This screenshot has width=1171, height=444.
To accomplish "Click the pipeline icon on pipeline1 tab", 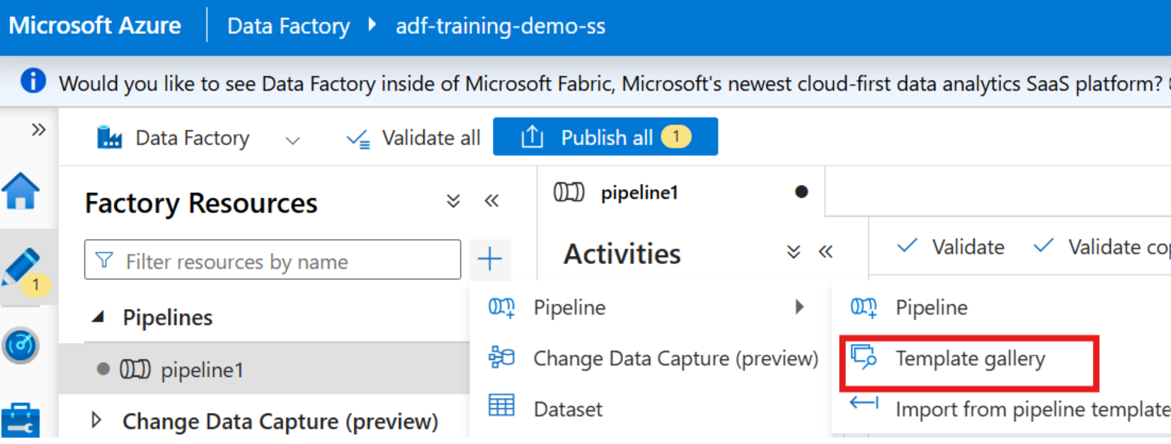I will point(569,192).
